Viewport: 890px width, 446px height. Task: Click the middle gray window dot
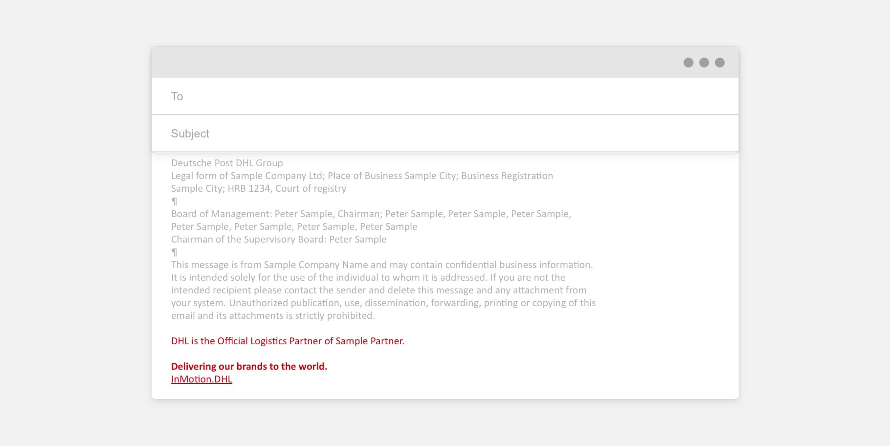pyautogui.click(x=704, y=63)
